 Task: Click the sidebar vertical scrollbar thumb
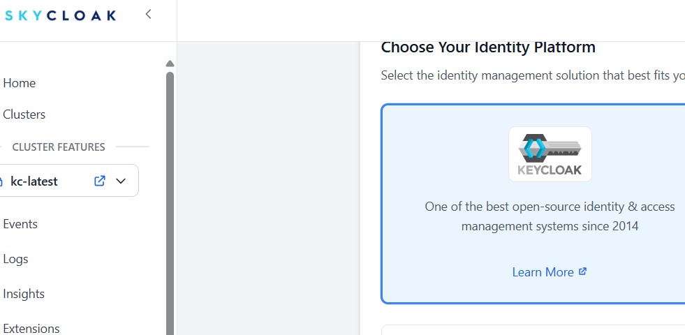(170, 202)
